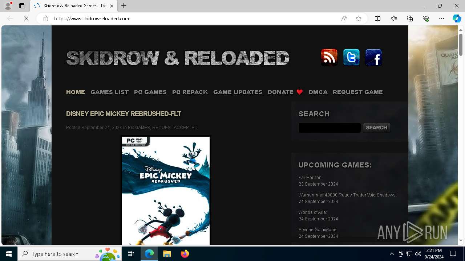Go to the HOME menu
Viewport: 465px width, 261px height.
click(x=76, y=92)
